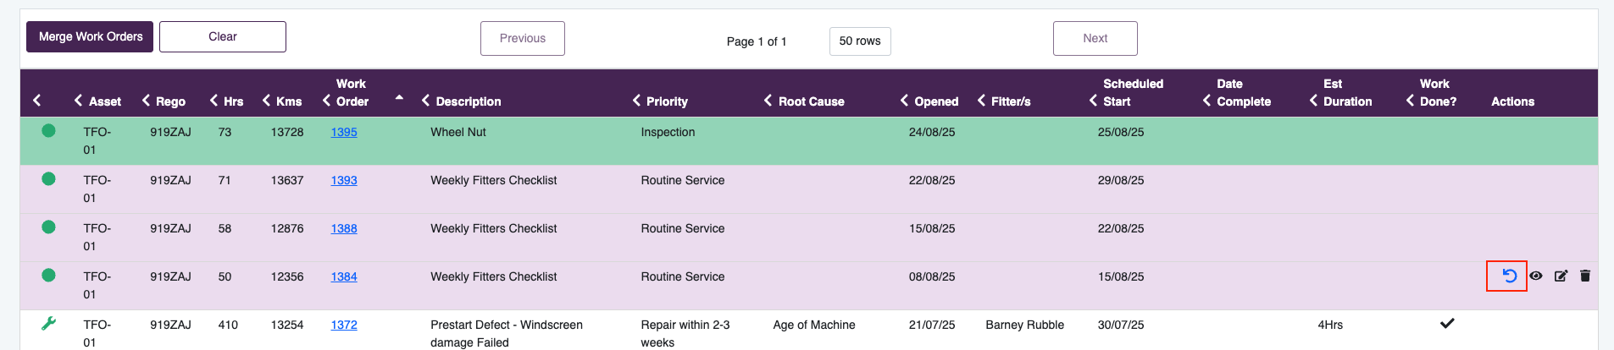Click the revert icon in work order 1384 row
1614x350 pixels.
pyautogui.click(x=1509, y=276)
